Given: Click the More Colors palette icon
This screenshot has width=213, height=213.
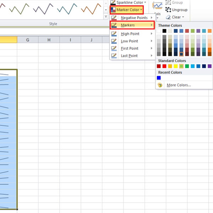Looking at the screenshot, I should [160, 85].
